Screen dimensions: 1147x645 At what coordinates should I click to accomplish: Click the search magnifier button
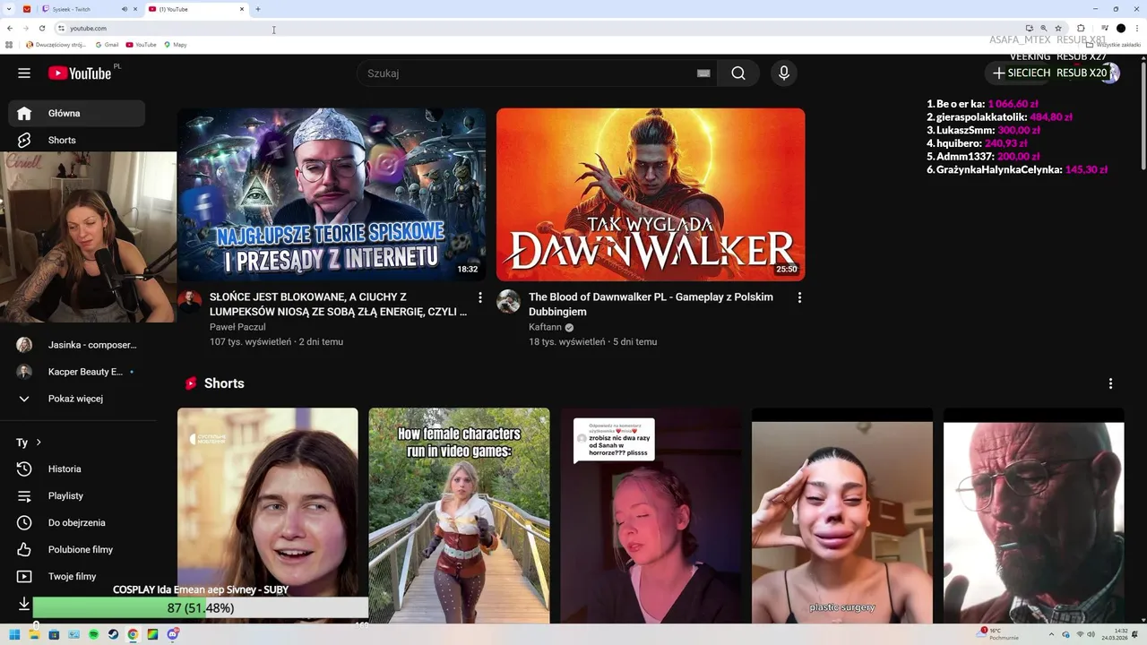(738, 73)
